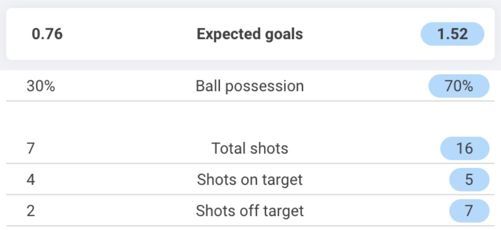The height and width of the screenshot is (230, 501).
Task: Click the Total shots label
Action: click(x=250, y=148)
